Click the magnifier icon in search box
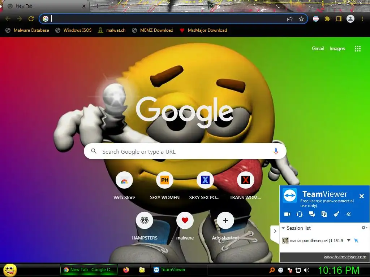This screenshot has width=370, height=277. (x=94, y=151)
